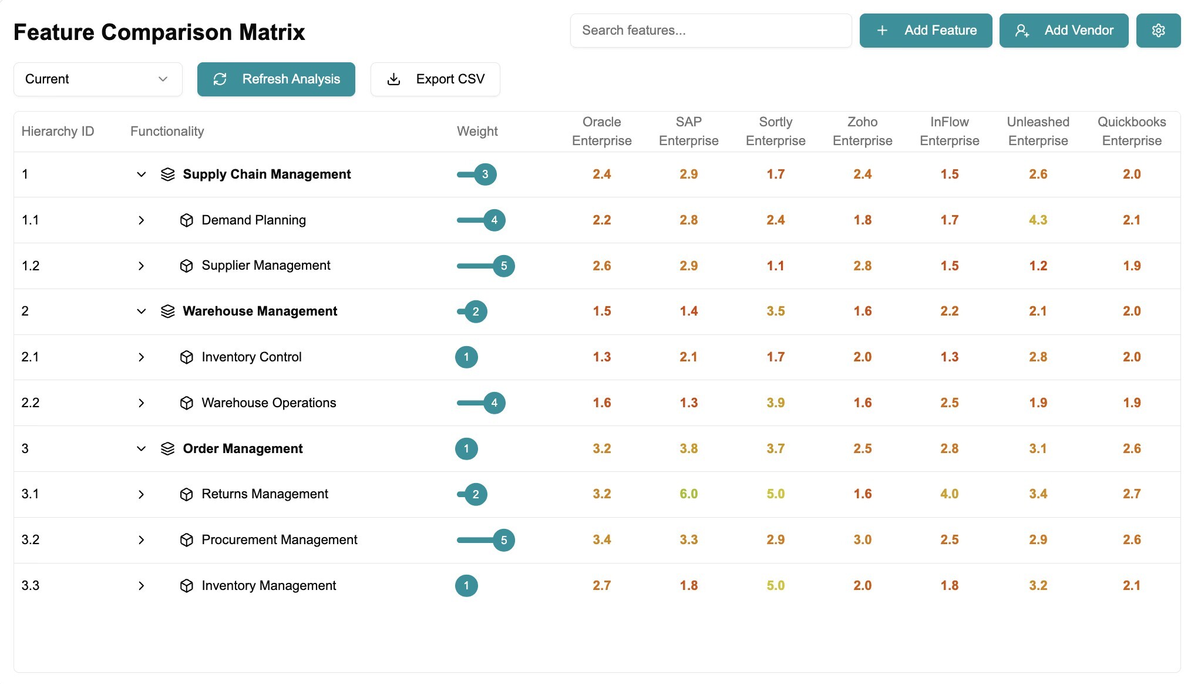The width and height of the screenshot is (1191, 684).
Task: Click the box icon beside Warehouse Operations
Action: pos(187,403)
